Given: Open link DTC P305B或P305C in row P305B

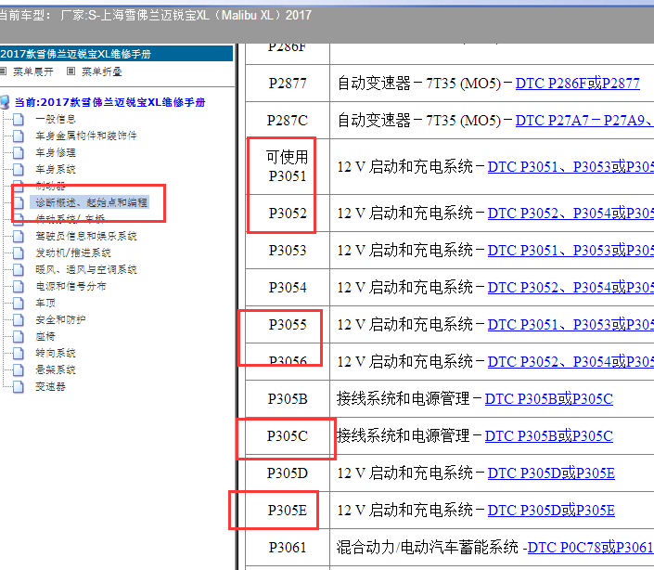Looking at the screenshot, I should pos(549,399).
